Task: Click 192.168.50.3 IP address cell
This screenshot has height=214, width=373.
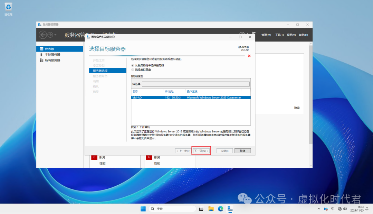Action: coord(173,97)
